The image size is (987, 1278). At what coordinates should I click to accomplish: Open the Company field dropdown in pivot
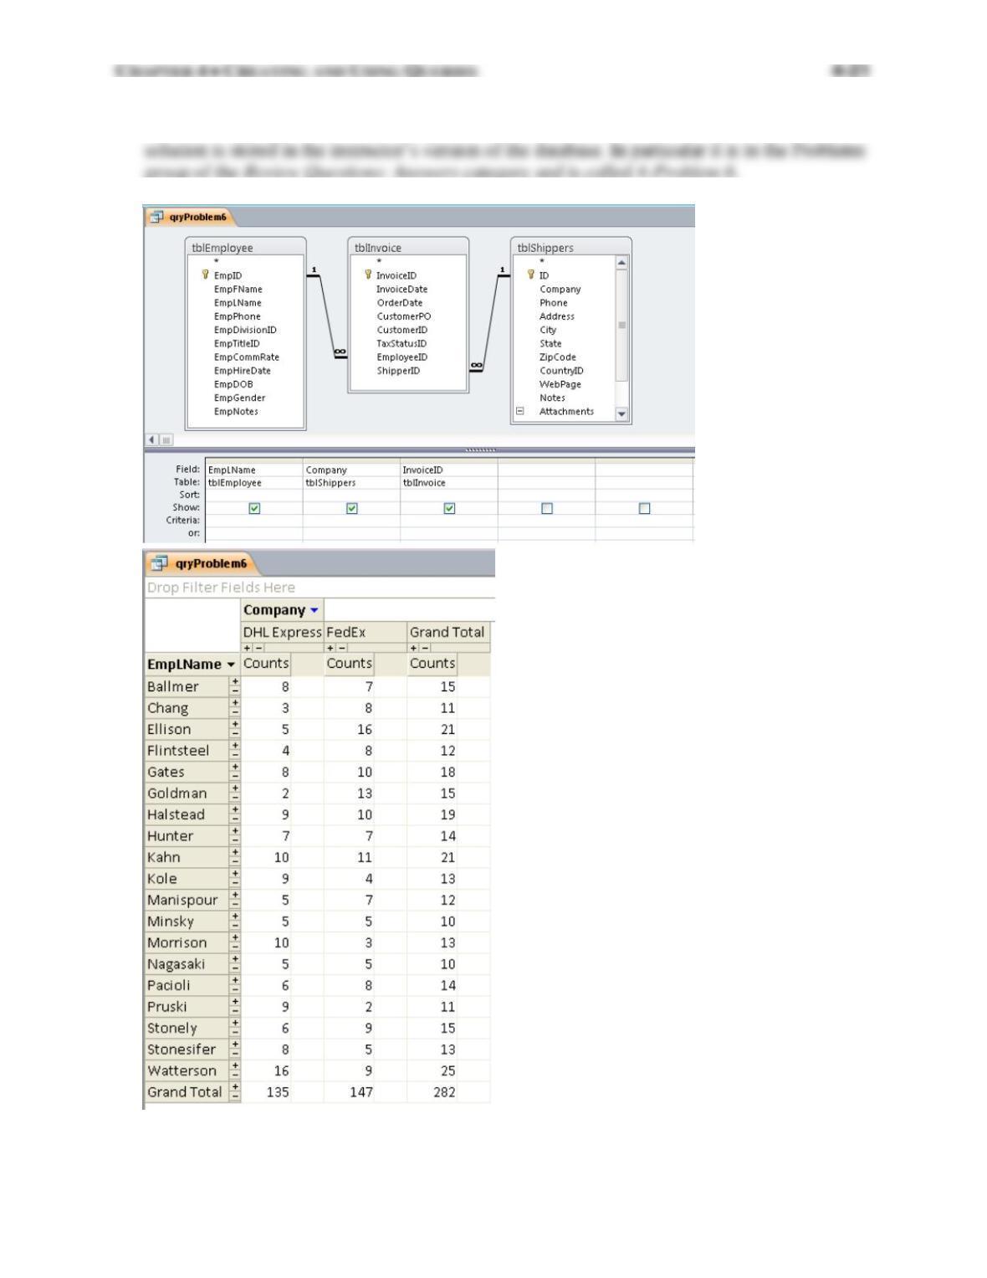[315, 610]
